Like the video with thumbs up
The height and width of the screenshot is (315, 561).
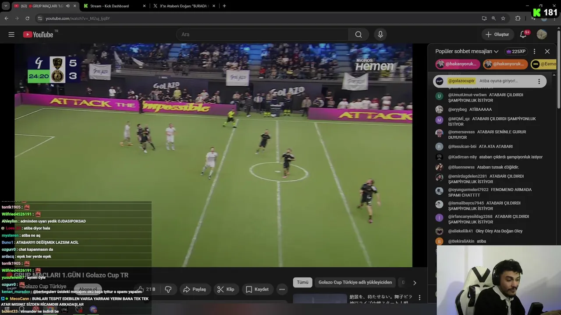coord(146,289)
